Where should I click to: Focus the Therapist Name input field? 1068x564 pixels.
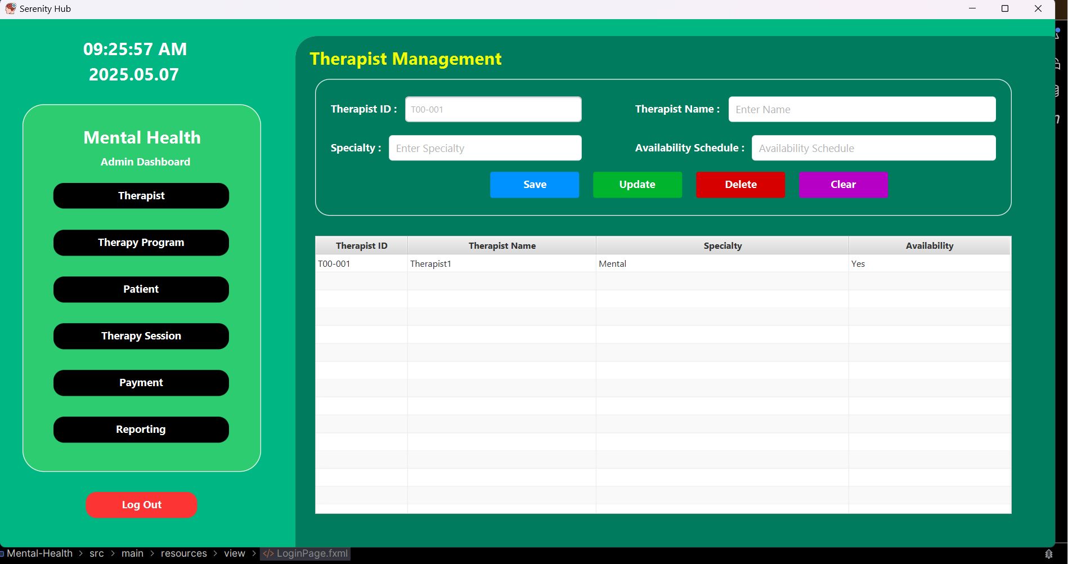(861, 109)
